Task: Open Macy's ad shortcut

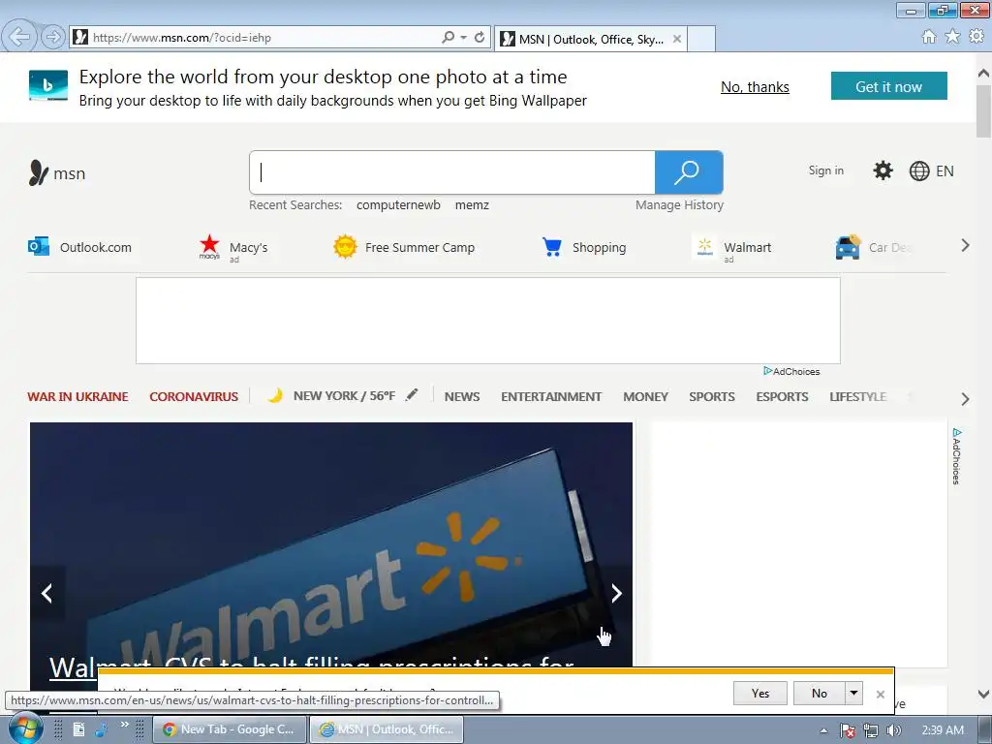Action: point(232,248)
